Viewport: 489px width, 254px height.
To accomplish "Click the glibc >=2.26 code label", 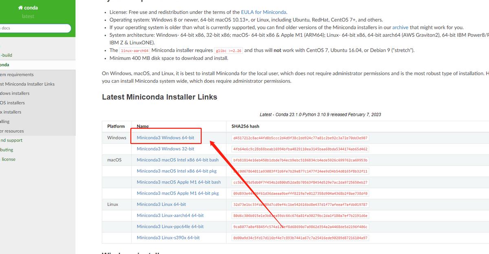I will click(228, 51).
